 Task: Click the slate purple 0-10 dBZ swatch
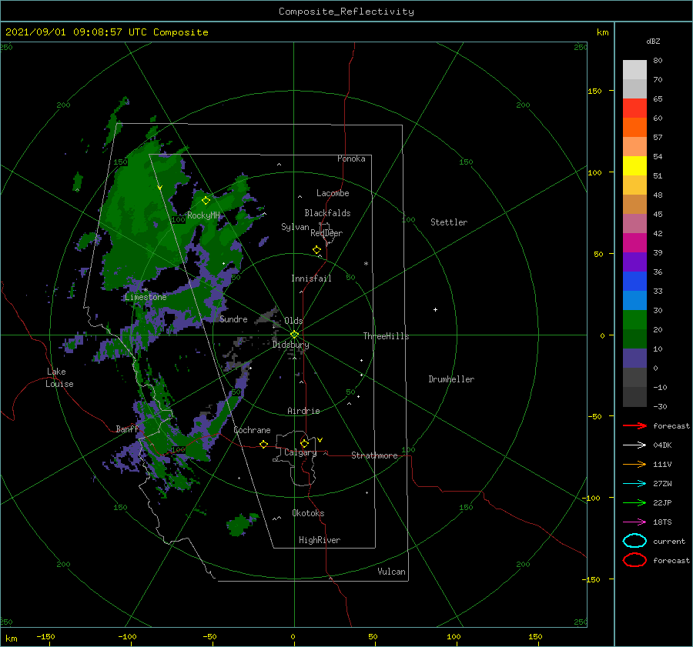[x=634, y=359]
